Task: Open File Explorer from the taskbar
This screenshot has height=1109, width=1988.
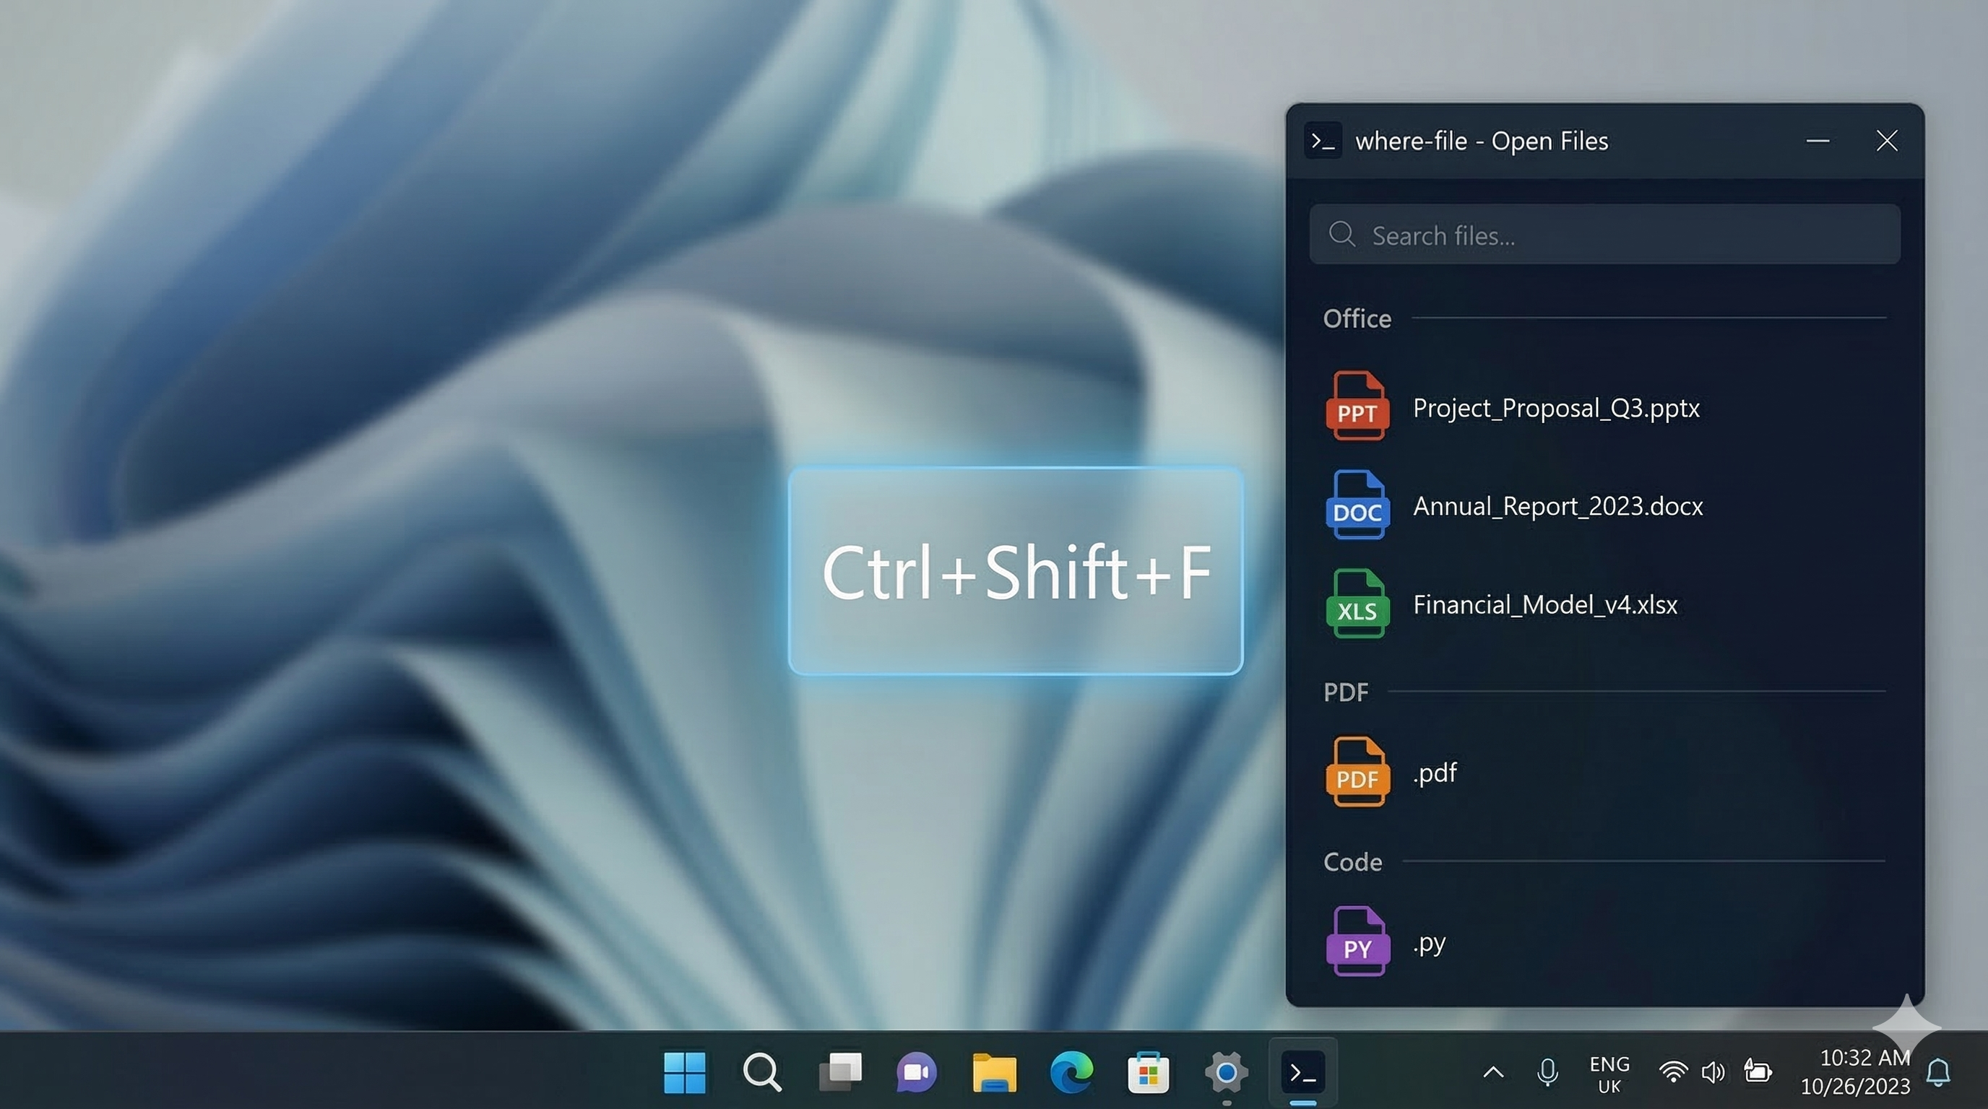Action: tap(994, 1072)
